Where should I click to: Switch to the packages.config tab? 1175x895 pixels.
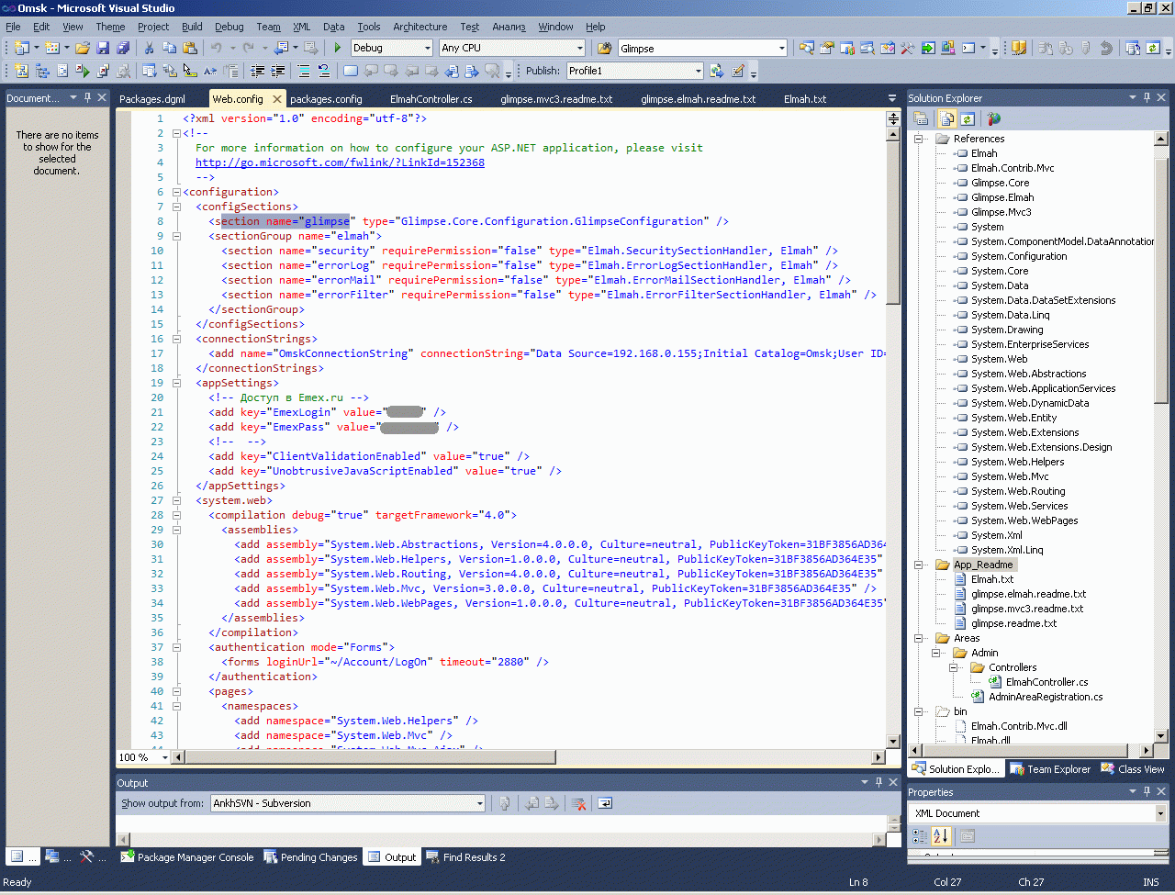point(326,99)
